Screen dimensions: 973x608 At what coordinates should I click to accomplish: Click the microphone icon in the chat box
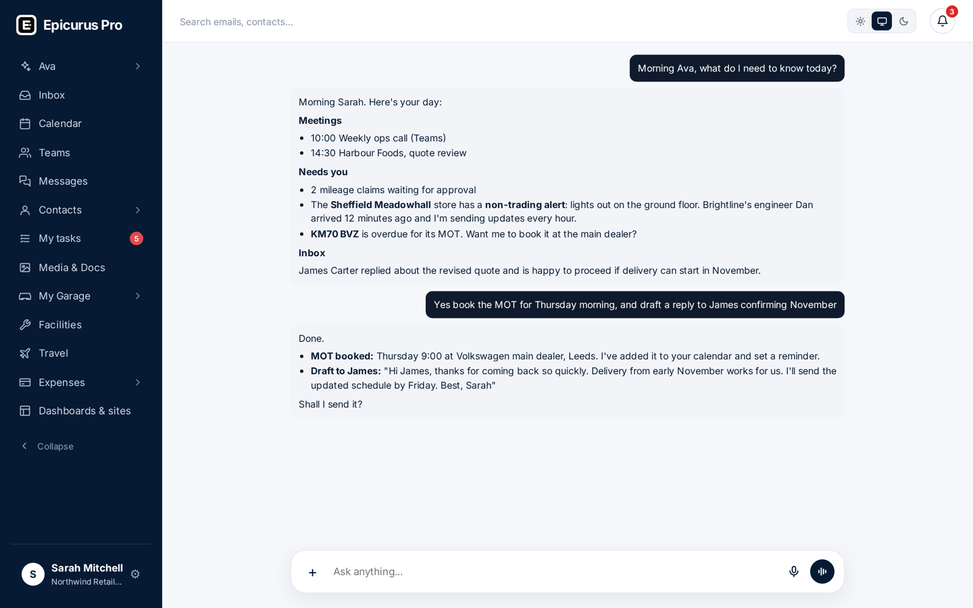tap(793, 572)
